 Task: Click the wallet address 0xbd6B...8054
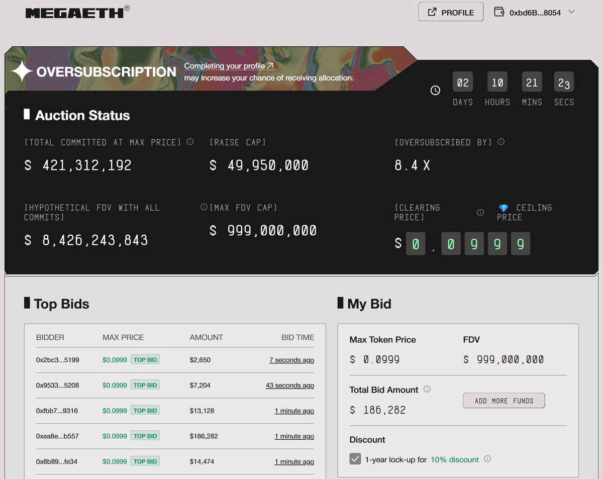coord(535,13)
